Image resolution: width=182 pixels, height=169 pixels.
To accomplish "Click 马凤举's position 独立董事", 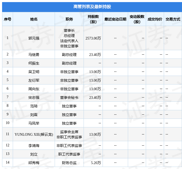I will [x=69, y=123].
